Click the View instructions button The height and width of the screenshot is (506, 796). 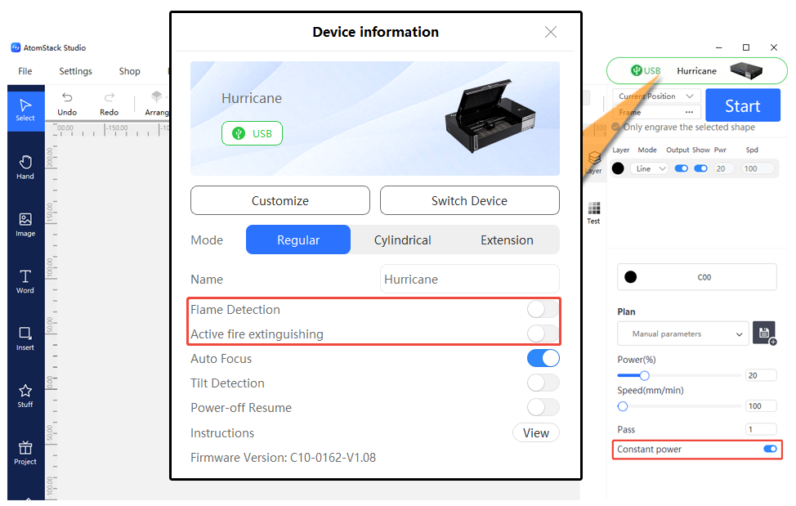pos(536,433)
